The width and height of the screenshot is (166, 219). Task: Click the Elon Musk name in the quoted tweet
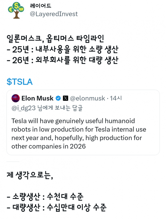pyautogui.click(x=37, y=98)
